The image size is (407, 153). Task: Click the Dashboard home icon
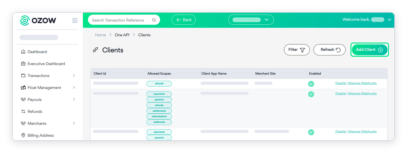pos(23,52)
